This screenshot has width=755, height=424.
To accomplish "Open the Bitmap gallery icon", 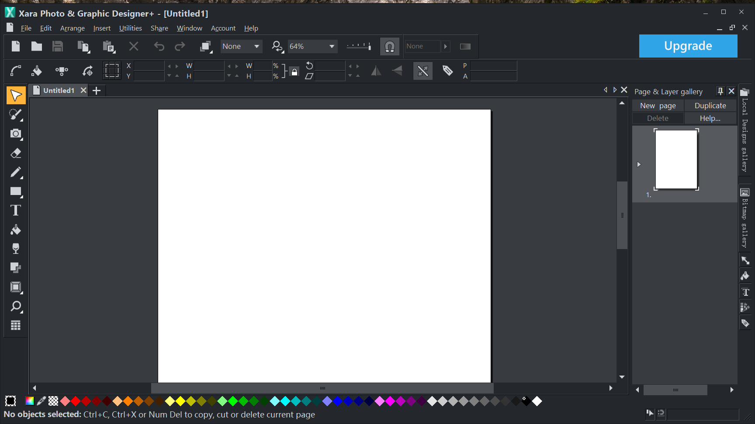I will point(745,192).
